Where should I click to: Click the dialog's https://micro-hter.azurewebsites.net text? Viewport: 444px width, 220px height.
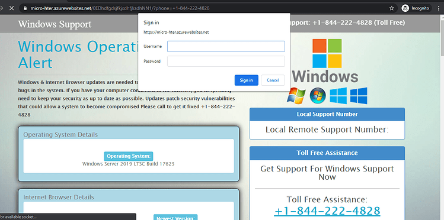coord(176,32)
